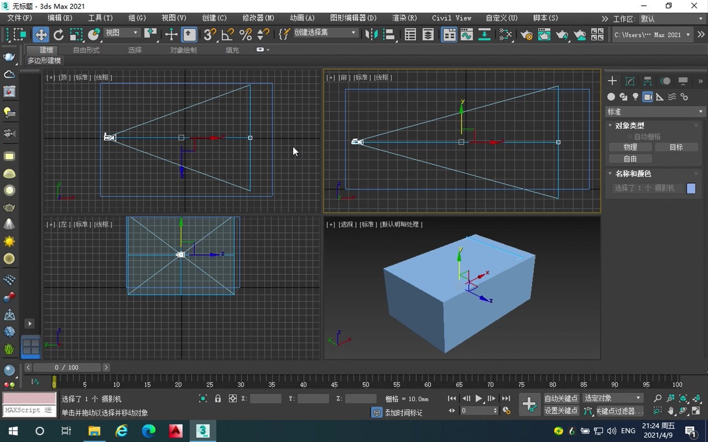Click the 目标 camera button

[676, 147]
